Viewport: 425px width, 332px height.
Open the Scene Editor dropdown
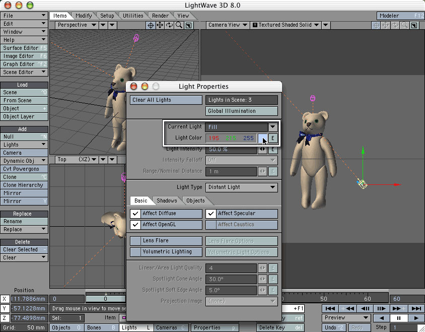24,73
